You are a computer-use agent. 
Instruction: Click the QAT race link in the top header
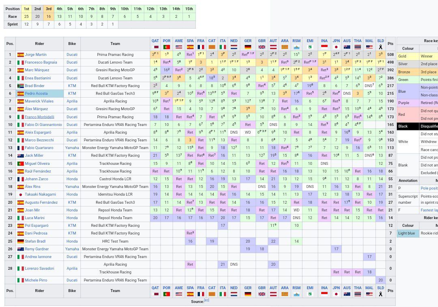click(x=155, y=41)
